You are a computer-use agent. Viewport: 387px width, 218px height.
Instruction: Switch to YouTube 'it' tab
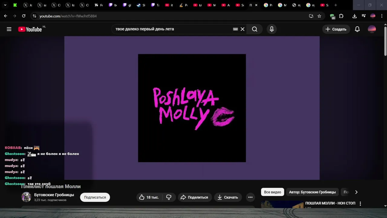[x=169, y=5]
